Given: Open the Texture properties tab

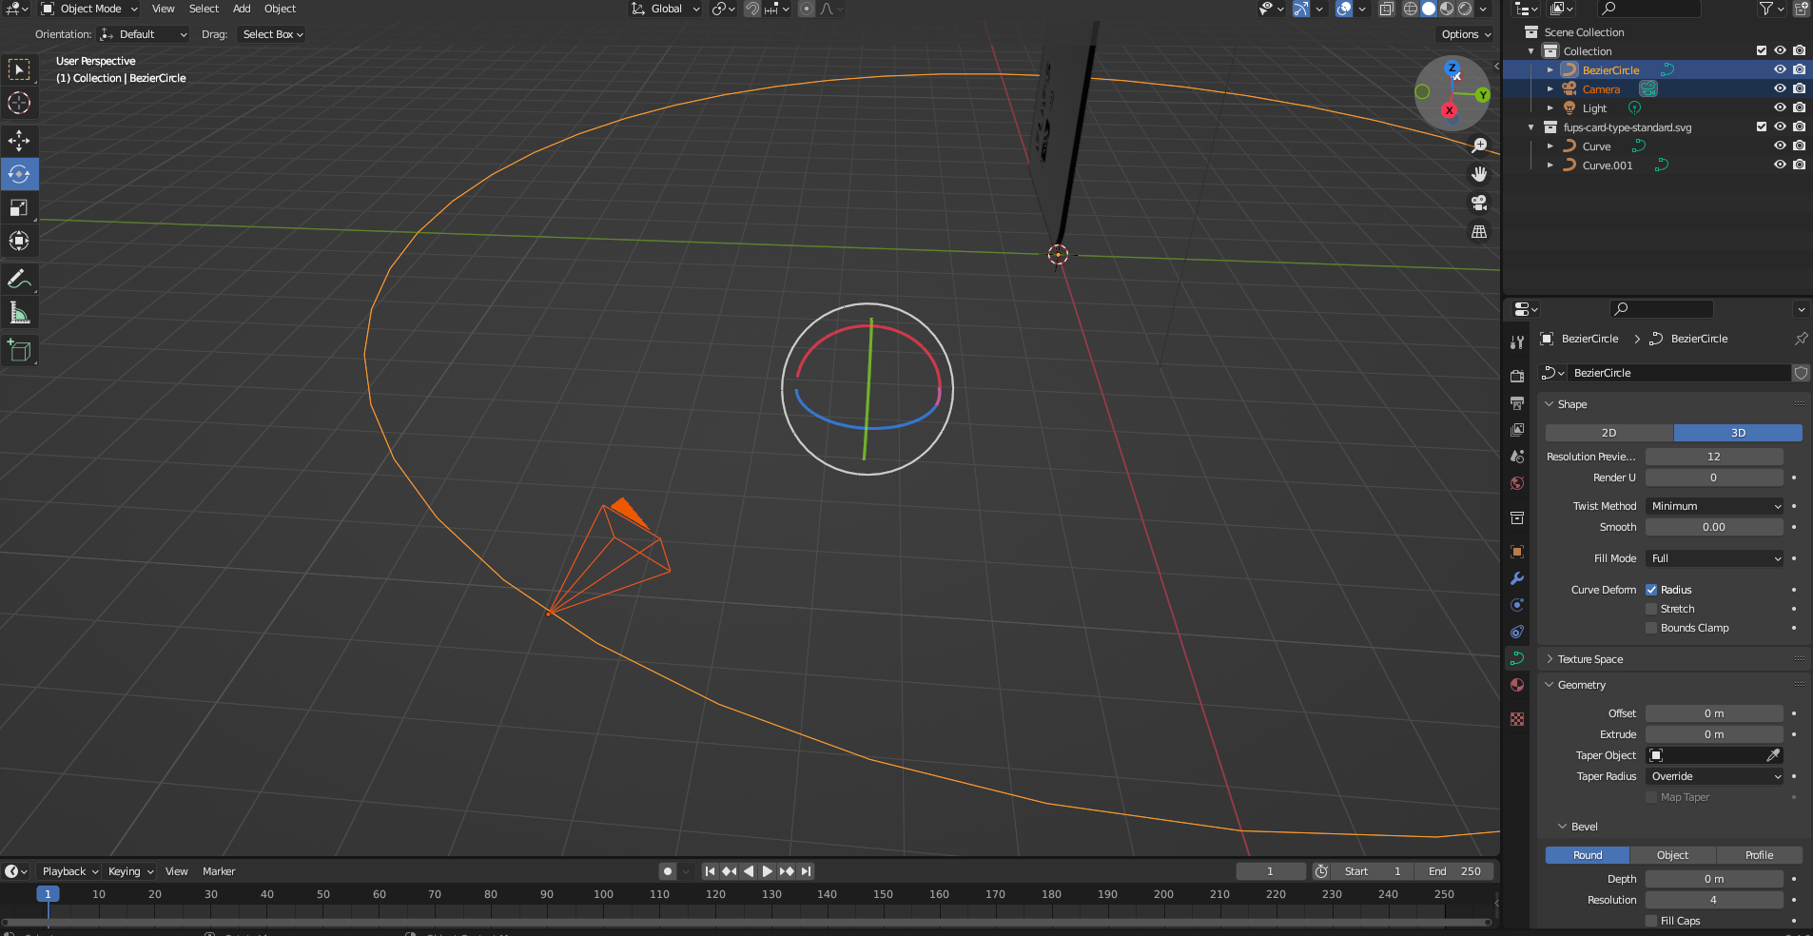Looking at the screenshot, I should 1517,719.
